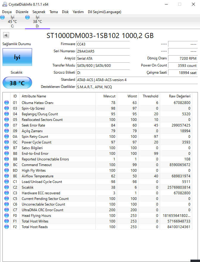The height and width of the screenshot is (262, 200).
Task: Click the CrystalDiskInfo app icon in title bar
Action: point(5,4)
